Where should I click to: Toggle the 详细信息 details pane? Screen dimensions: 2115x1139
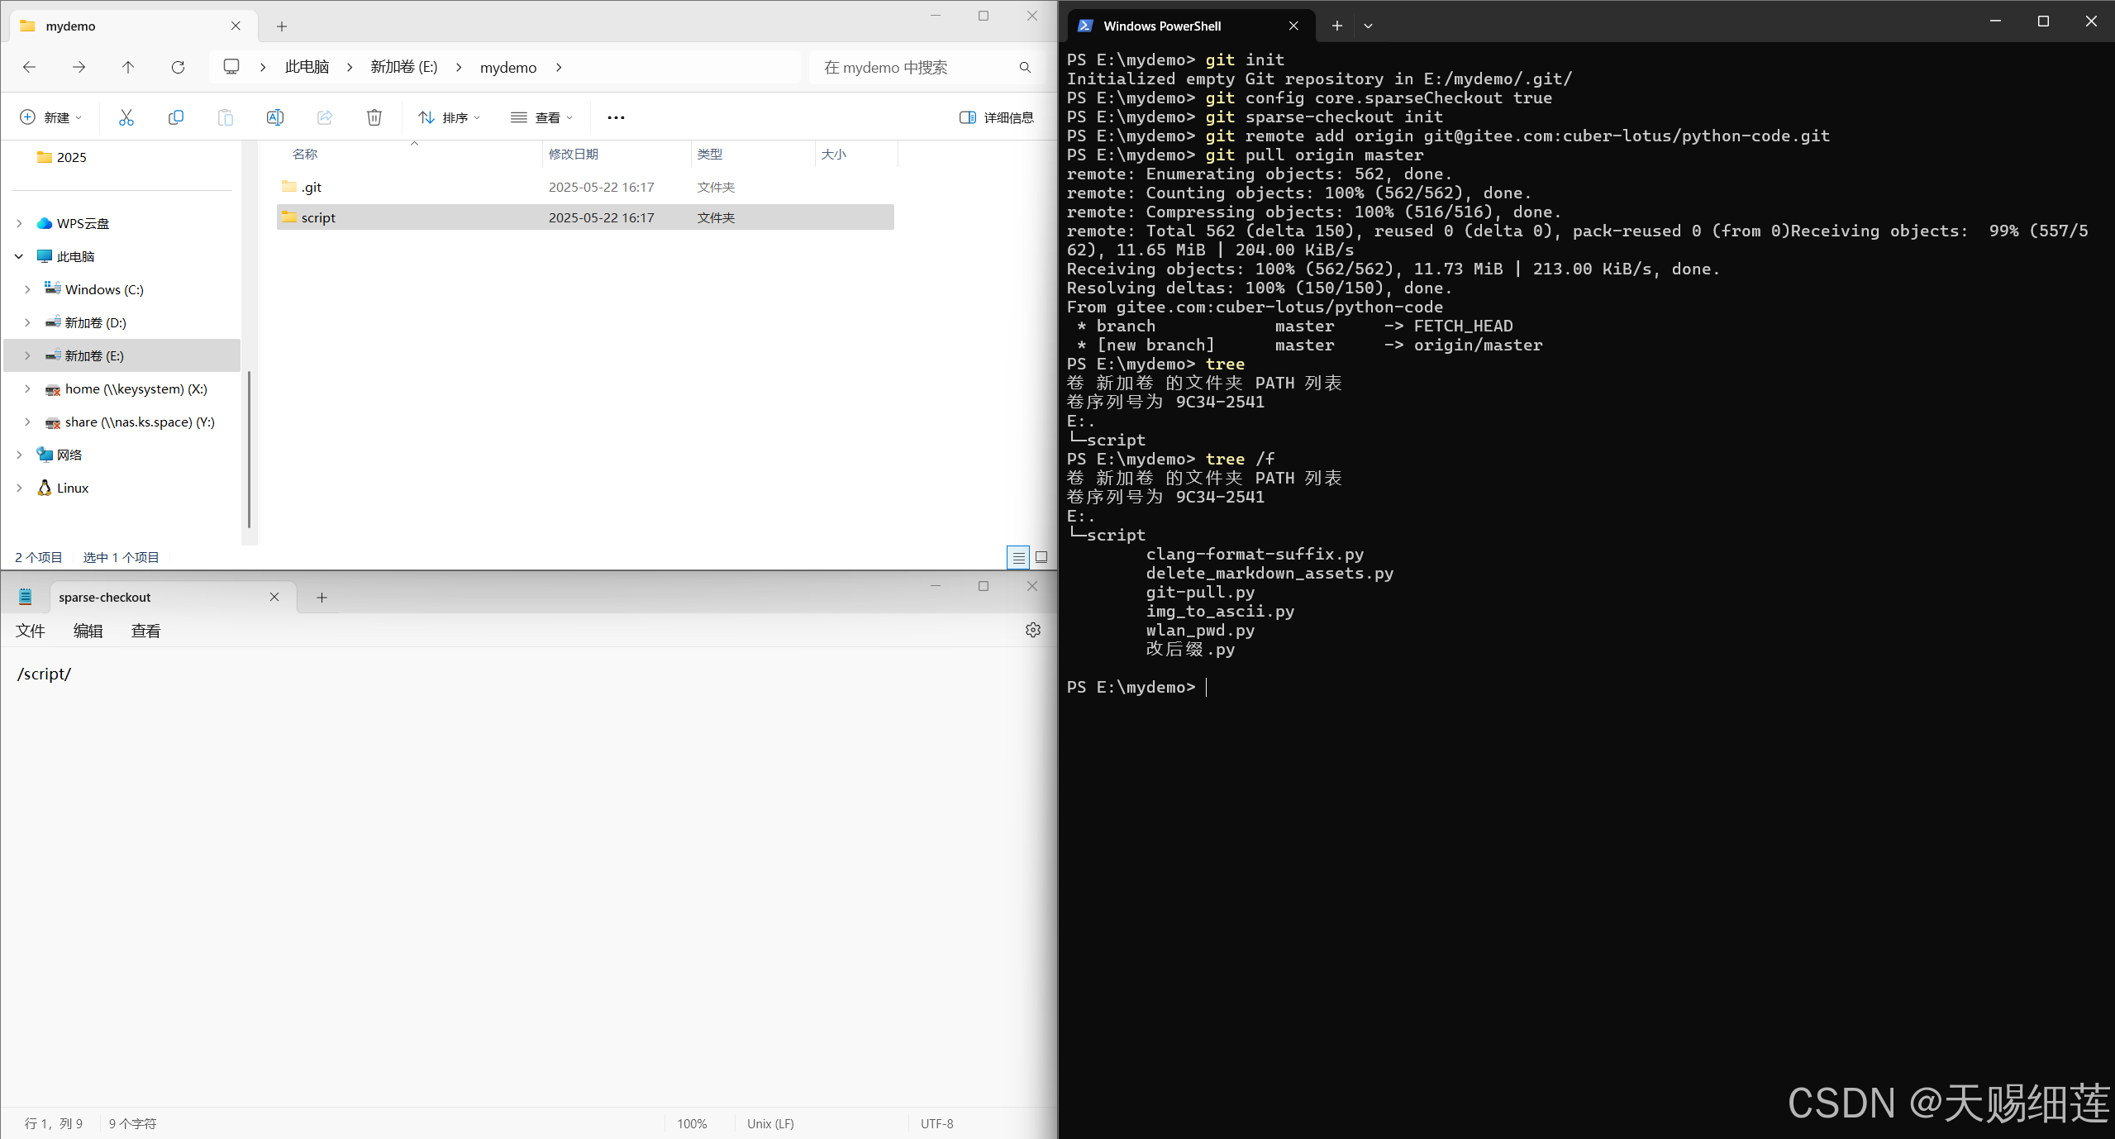997,117
